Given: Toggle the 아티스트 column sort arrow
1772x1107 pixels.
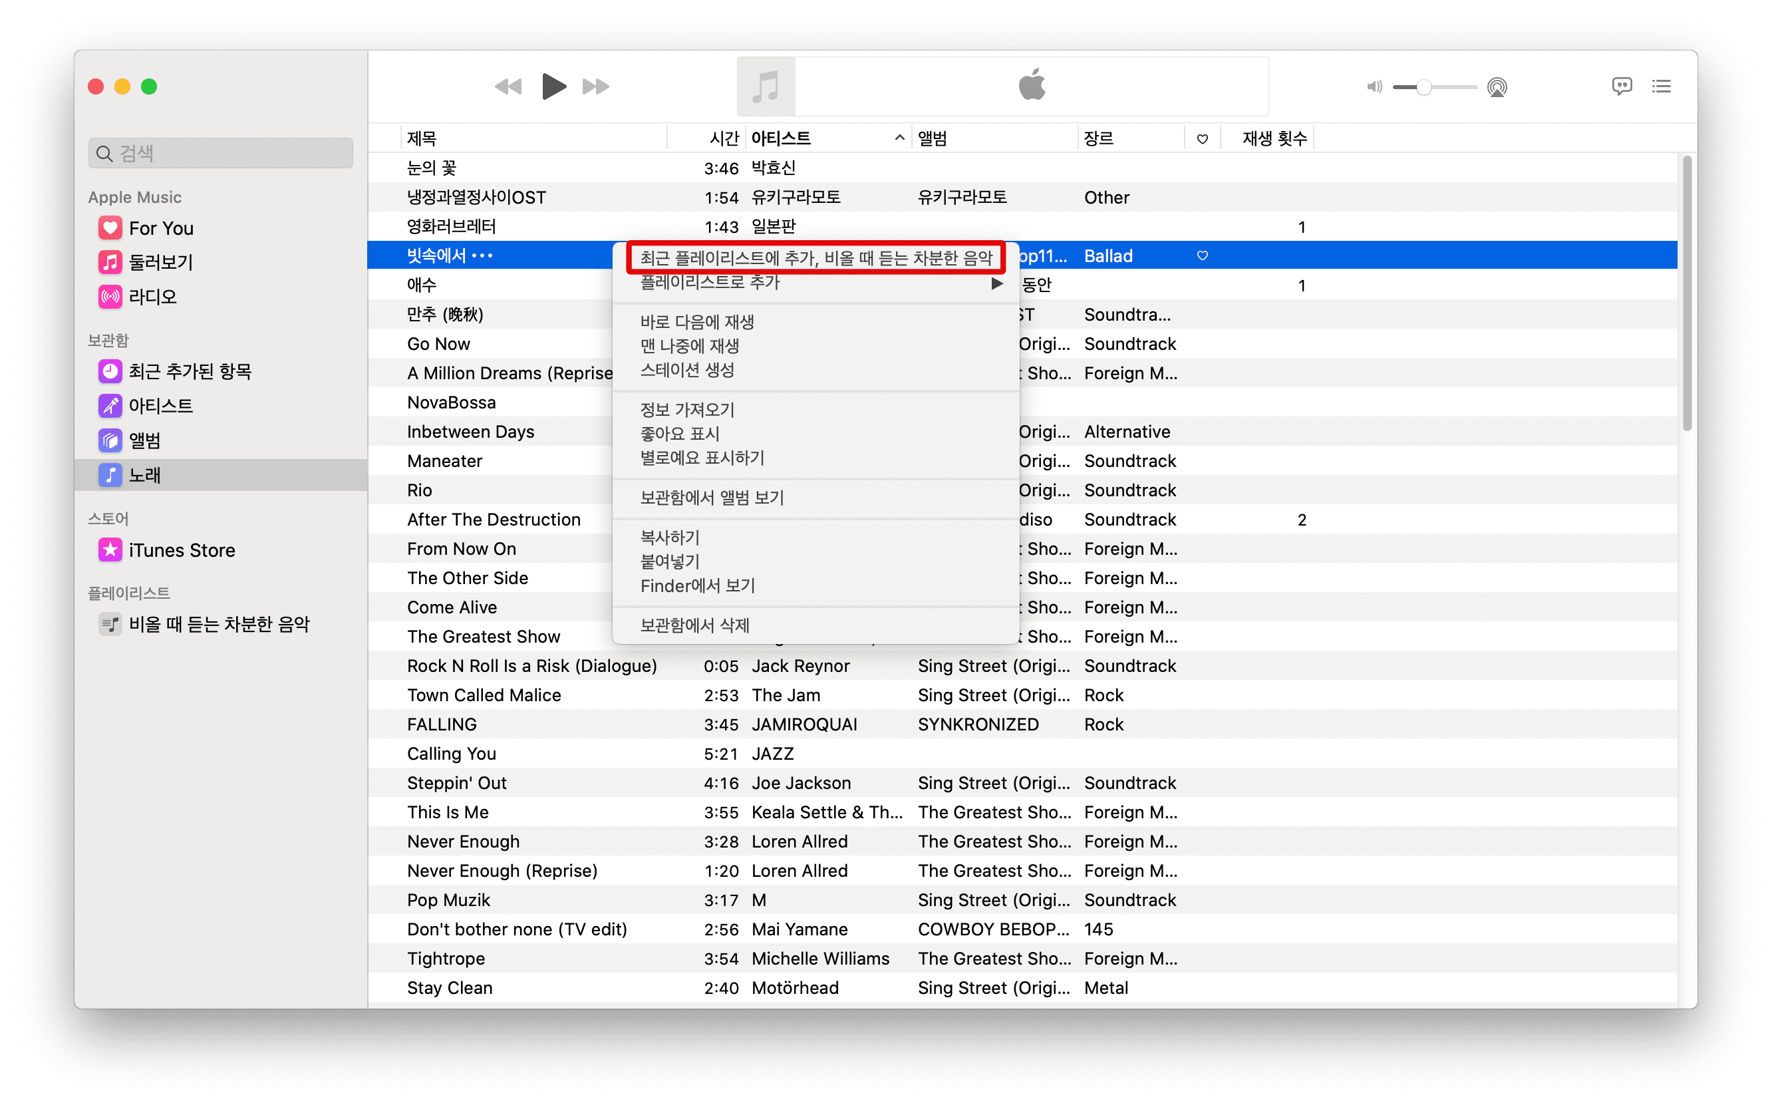Looking at the screenshot, I should coord(899,138).
